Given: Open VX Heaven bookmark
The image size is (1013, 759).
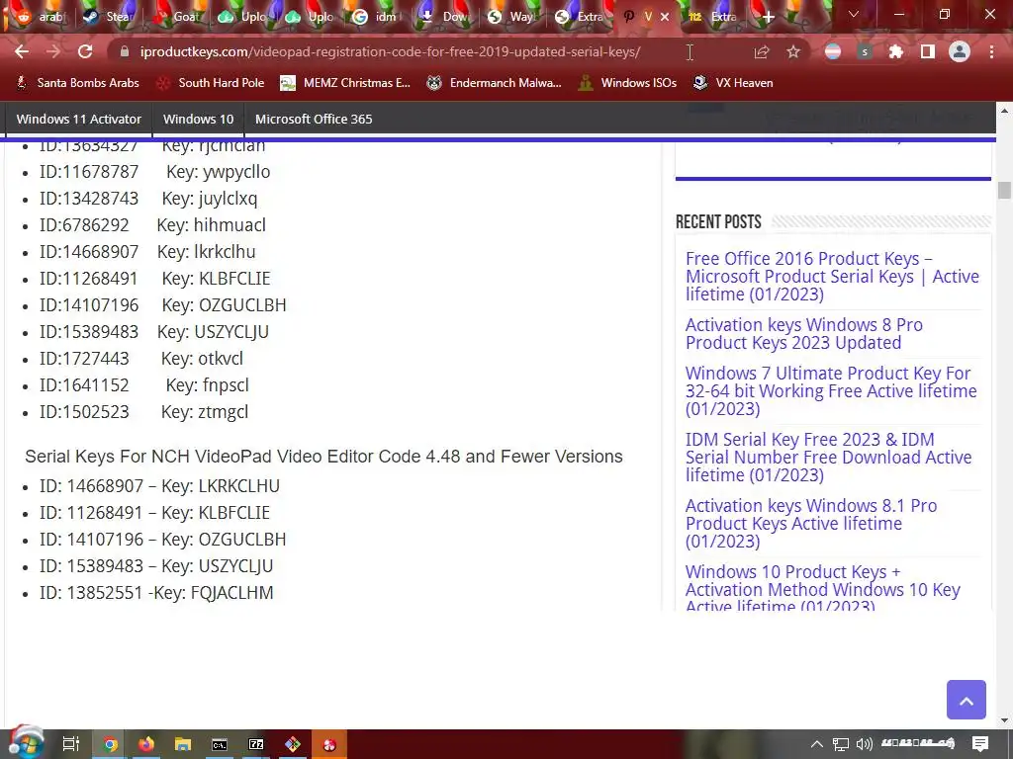Looking at the screenshot, I should coord(733,83).
